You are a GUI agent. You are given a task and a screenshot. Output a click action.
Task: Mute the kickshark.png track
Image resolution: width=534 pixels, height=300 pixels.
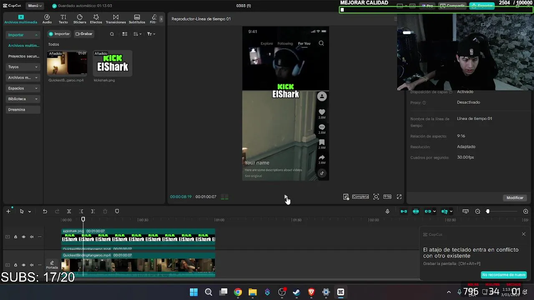(31, 237)
